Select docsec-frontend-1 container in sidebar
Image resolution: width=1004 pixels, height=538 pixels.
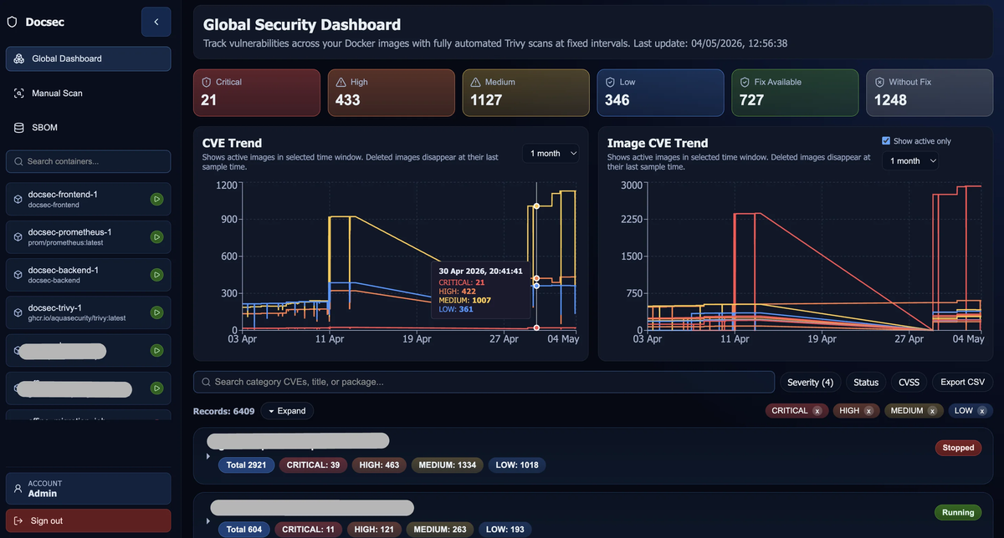[x=88, y=200]
